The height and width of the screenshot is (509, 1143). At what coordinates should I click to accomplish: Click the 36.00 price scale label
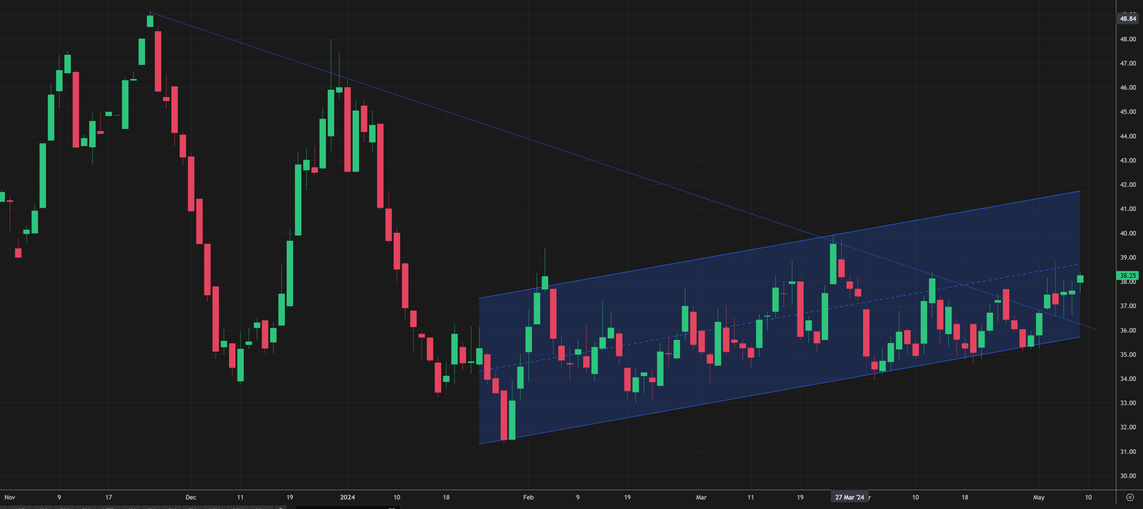pyautogui.click(x=1128, y=331)
